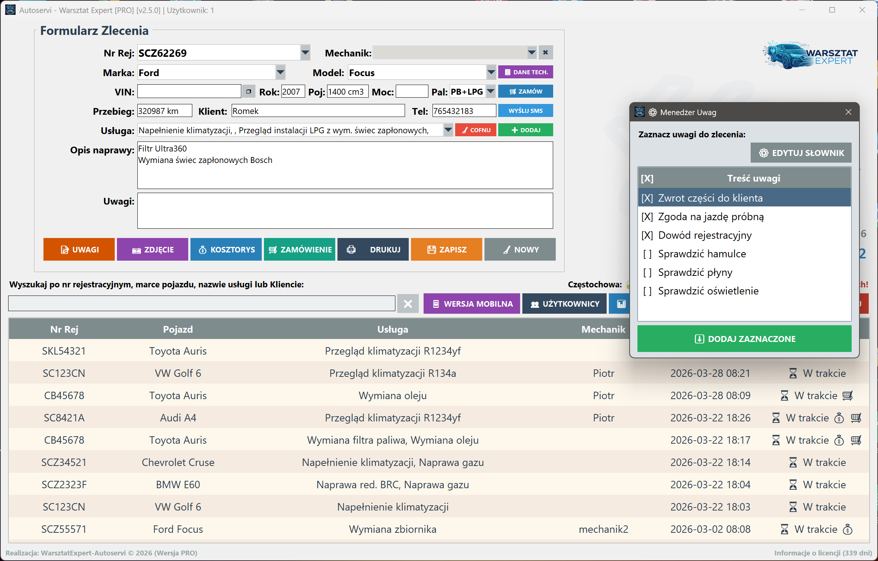Expand the Nr Rej dropdown
The height and width of the screenshot is (561, 878).
(305, 53)
